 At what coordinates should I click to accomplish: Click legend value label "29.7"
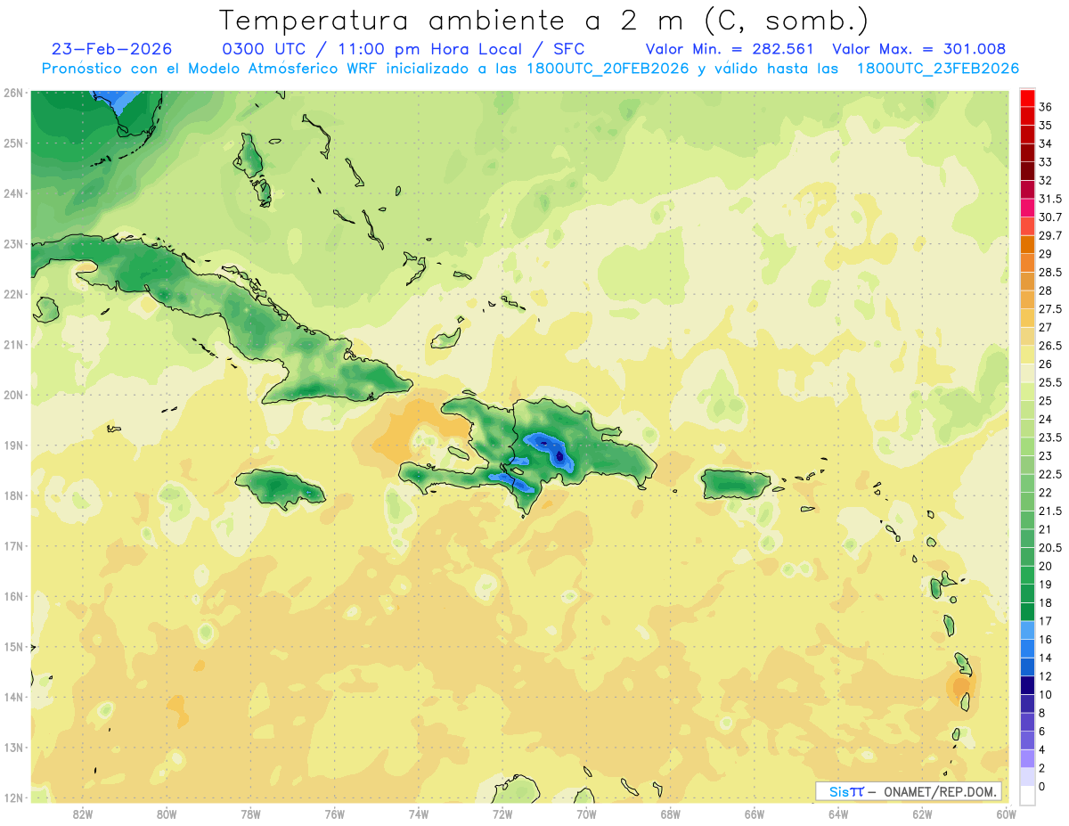click(x=1050, y=235)
